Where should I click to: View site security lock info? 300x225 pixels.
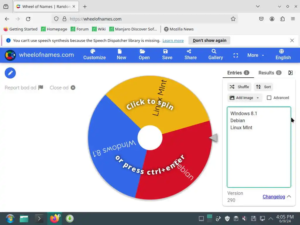click(64, 19)
